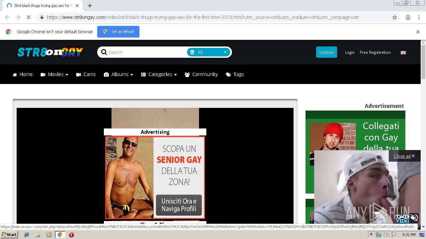Expand the Albums menu
426x239 pixels.
point(118,74)
